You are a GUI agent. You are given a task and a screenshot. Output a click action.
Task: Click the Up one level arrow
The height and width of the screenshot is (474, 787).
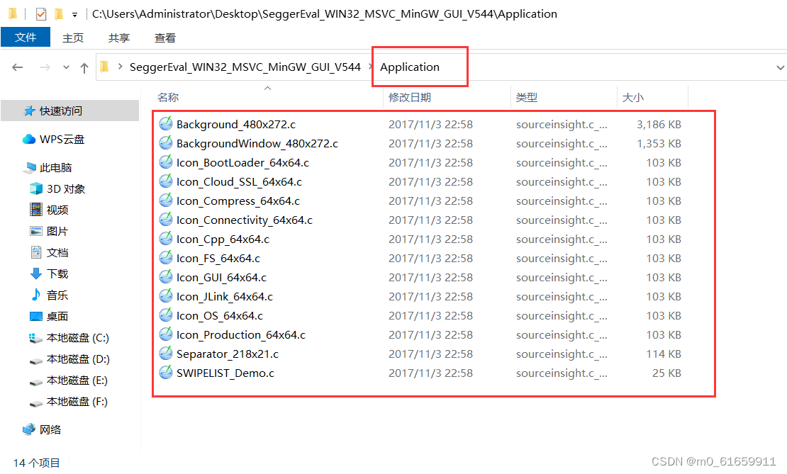pyautogui.click(x=84, y=68)
